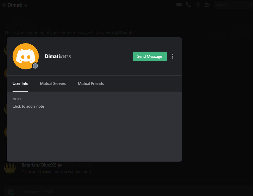The image size is (253, 196).
Task: Click the Dimati title in header
Action: pyautogui.click(x=15, y=5)
